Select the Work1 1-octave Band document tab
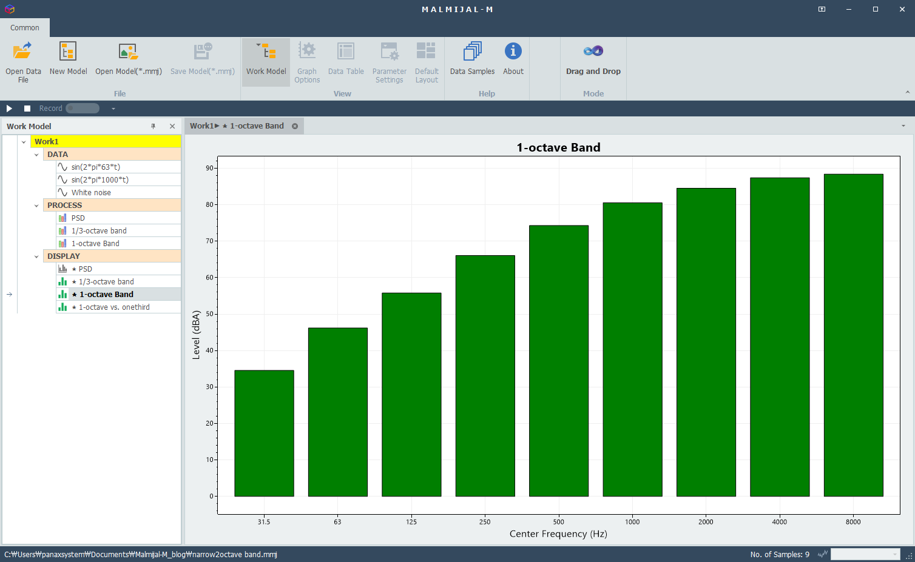Screen dimensions: 915x562 pyautogui.click(x=237, y=126)
